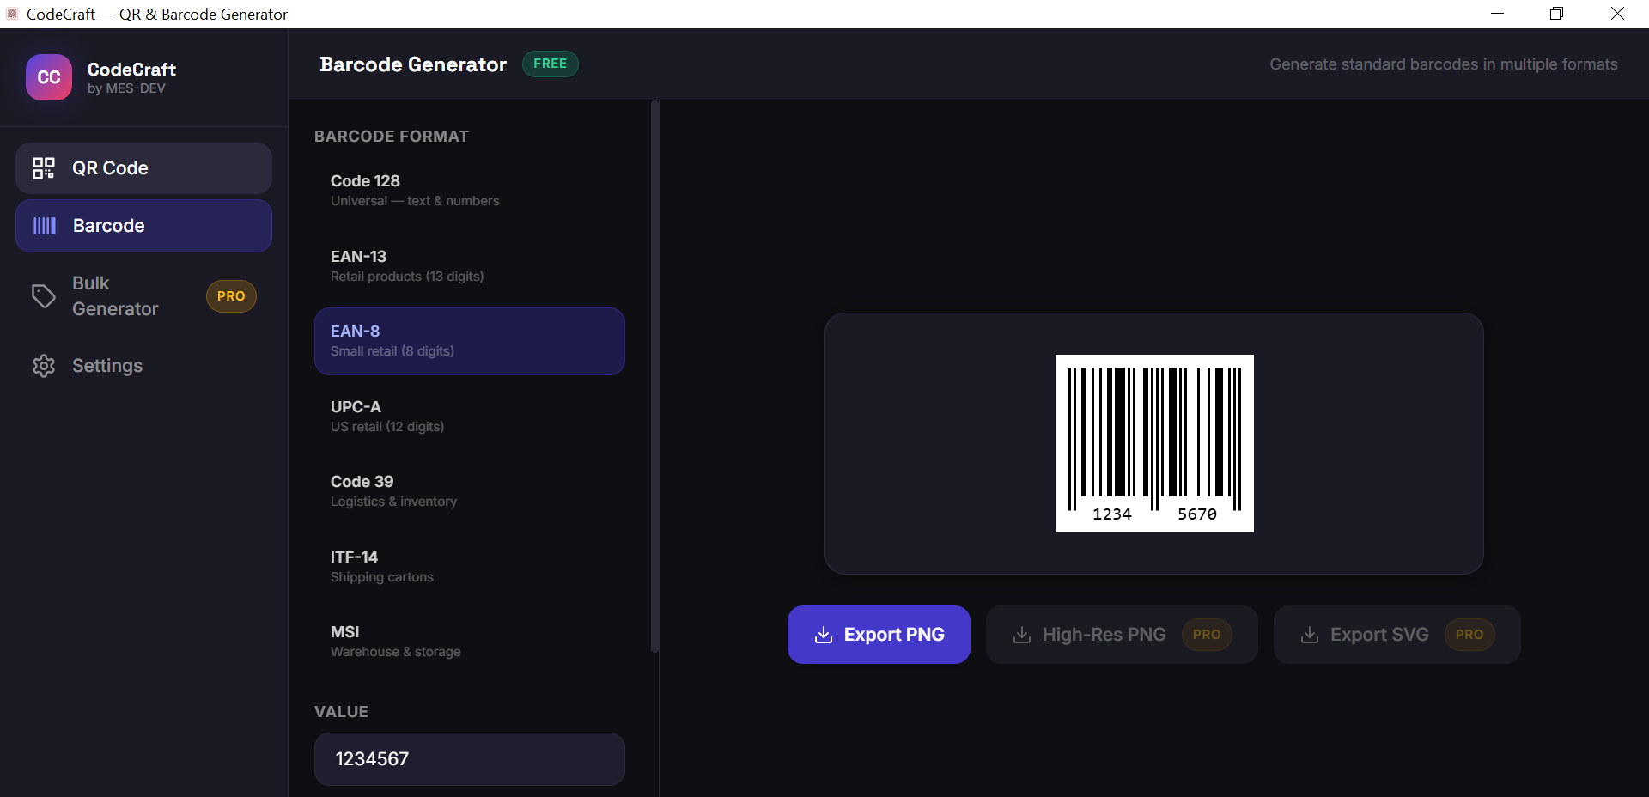Click the High-Res PNG button
This screenshot has width=1649, height=797.
pos(1122,635)
